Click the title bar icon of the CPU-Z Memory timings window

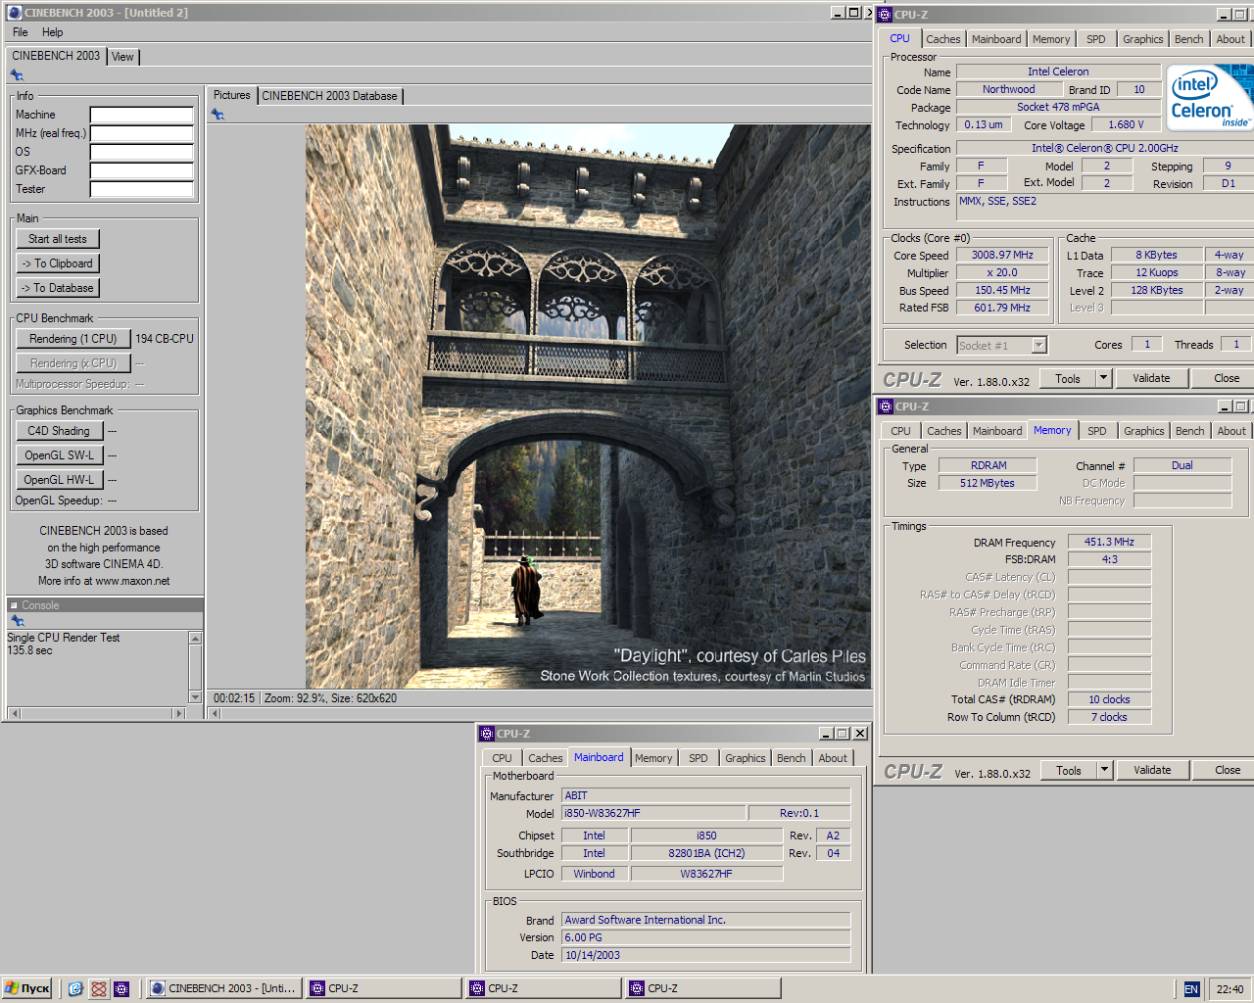(885, 406)
